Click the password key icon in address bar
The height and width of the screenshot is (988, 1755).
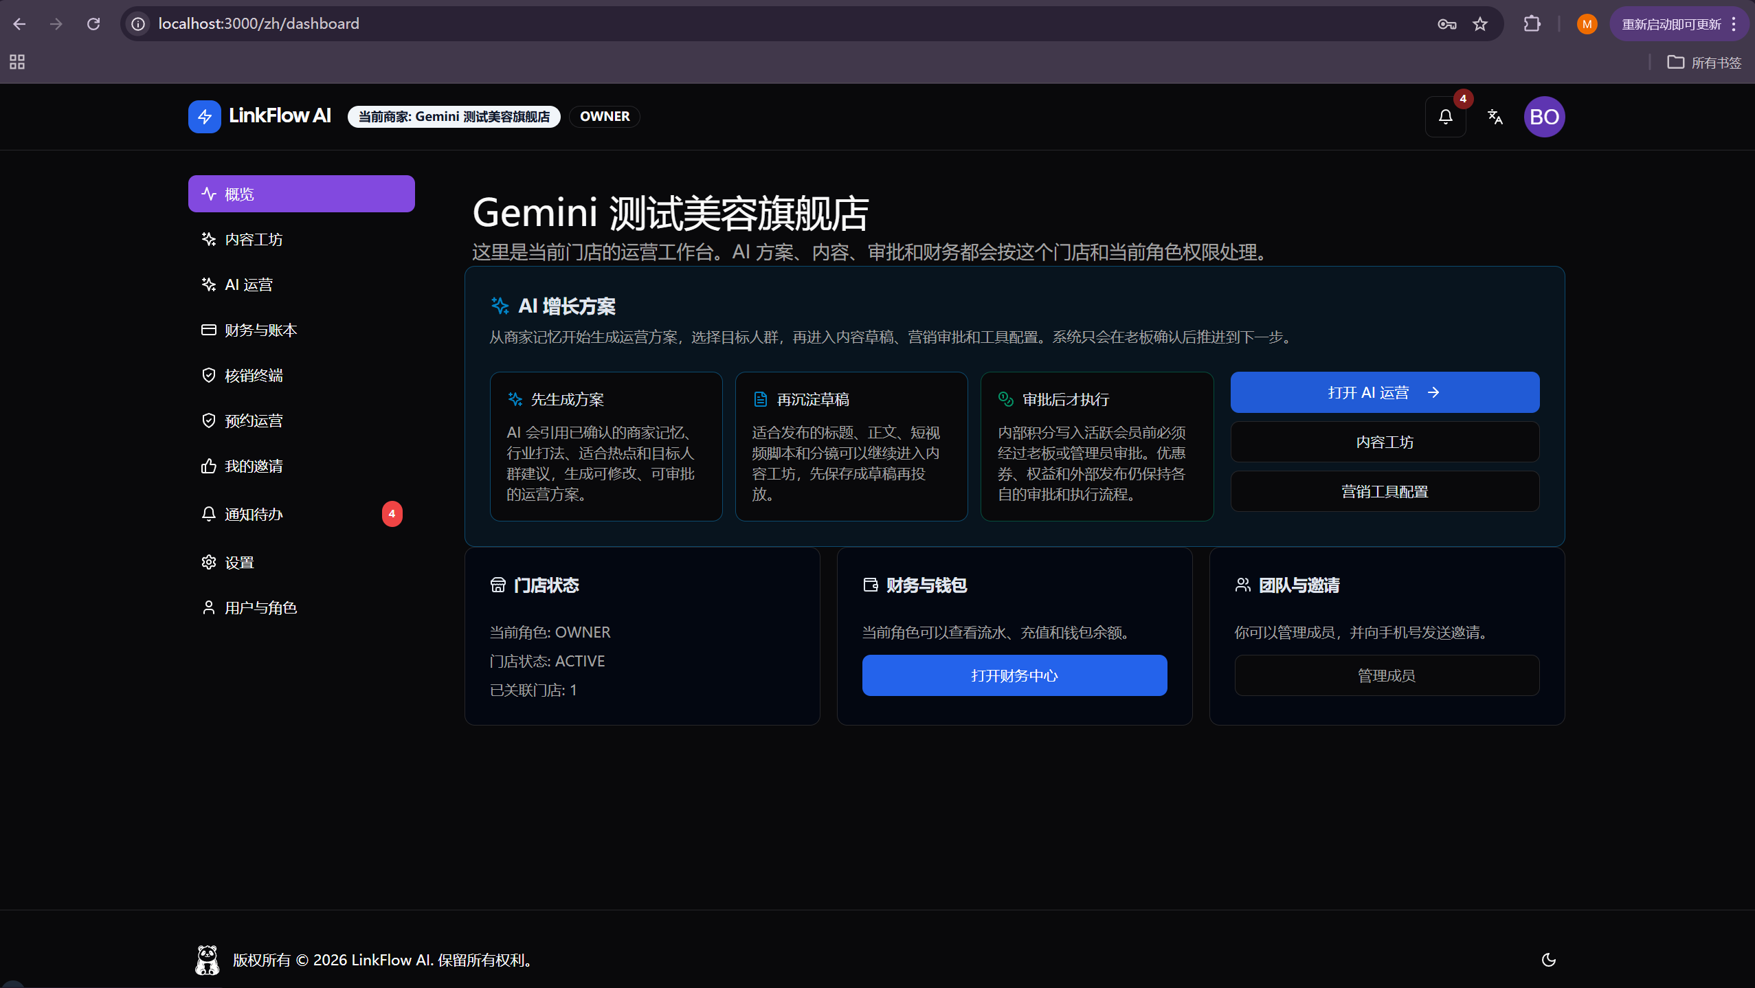(x=1446, y=24)
